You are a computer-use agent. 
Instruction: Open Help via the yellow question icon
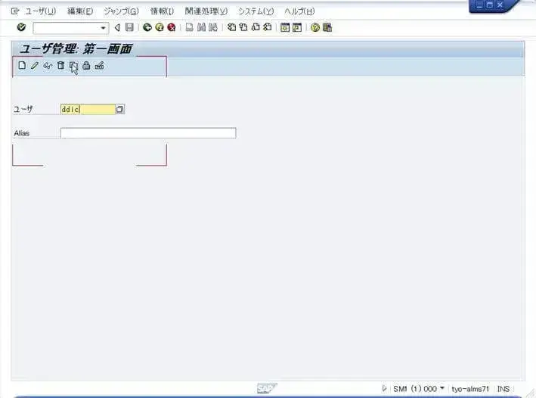click(315, 27)
